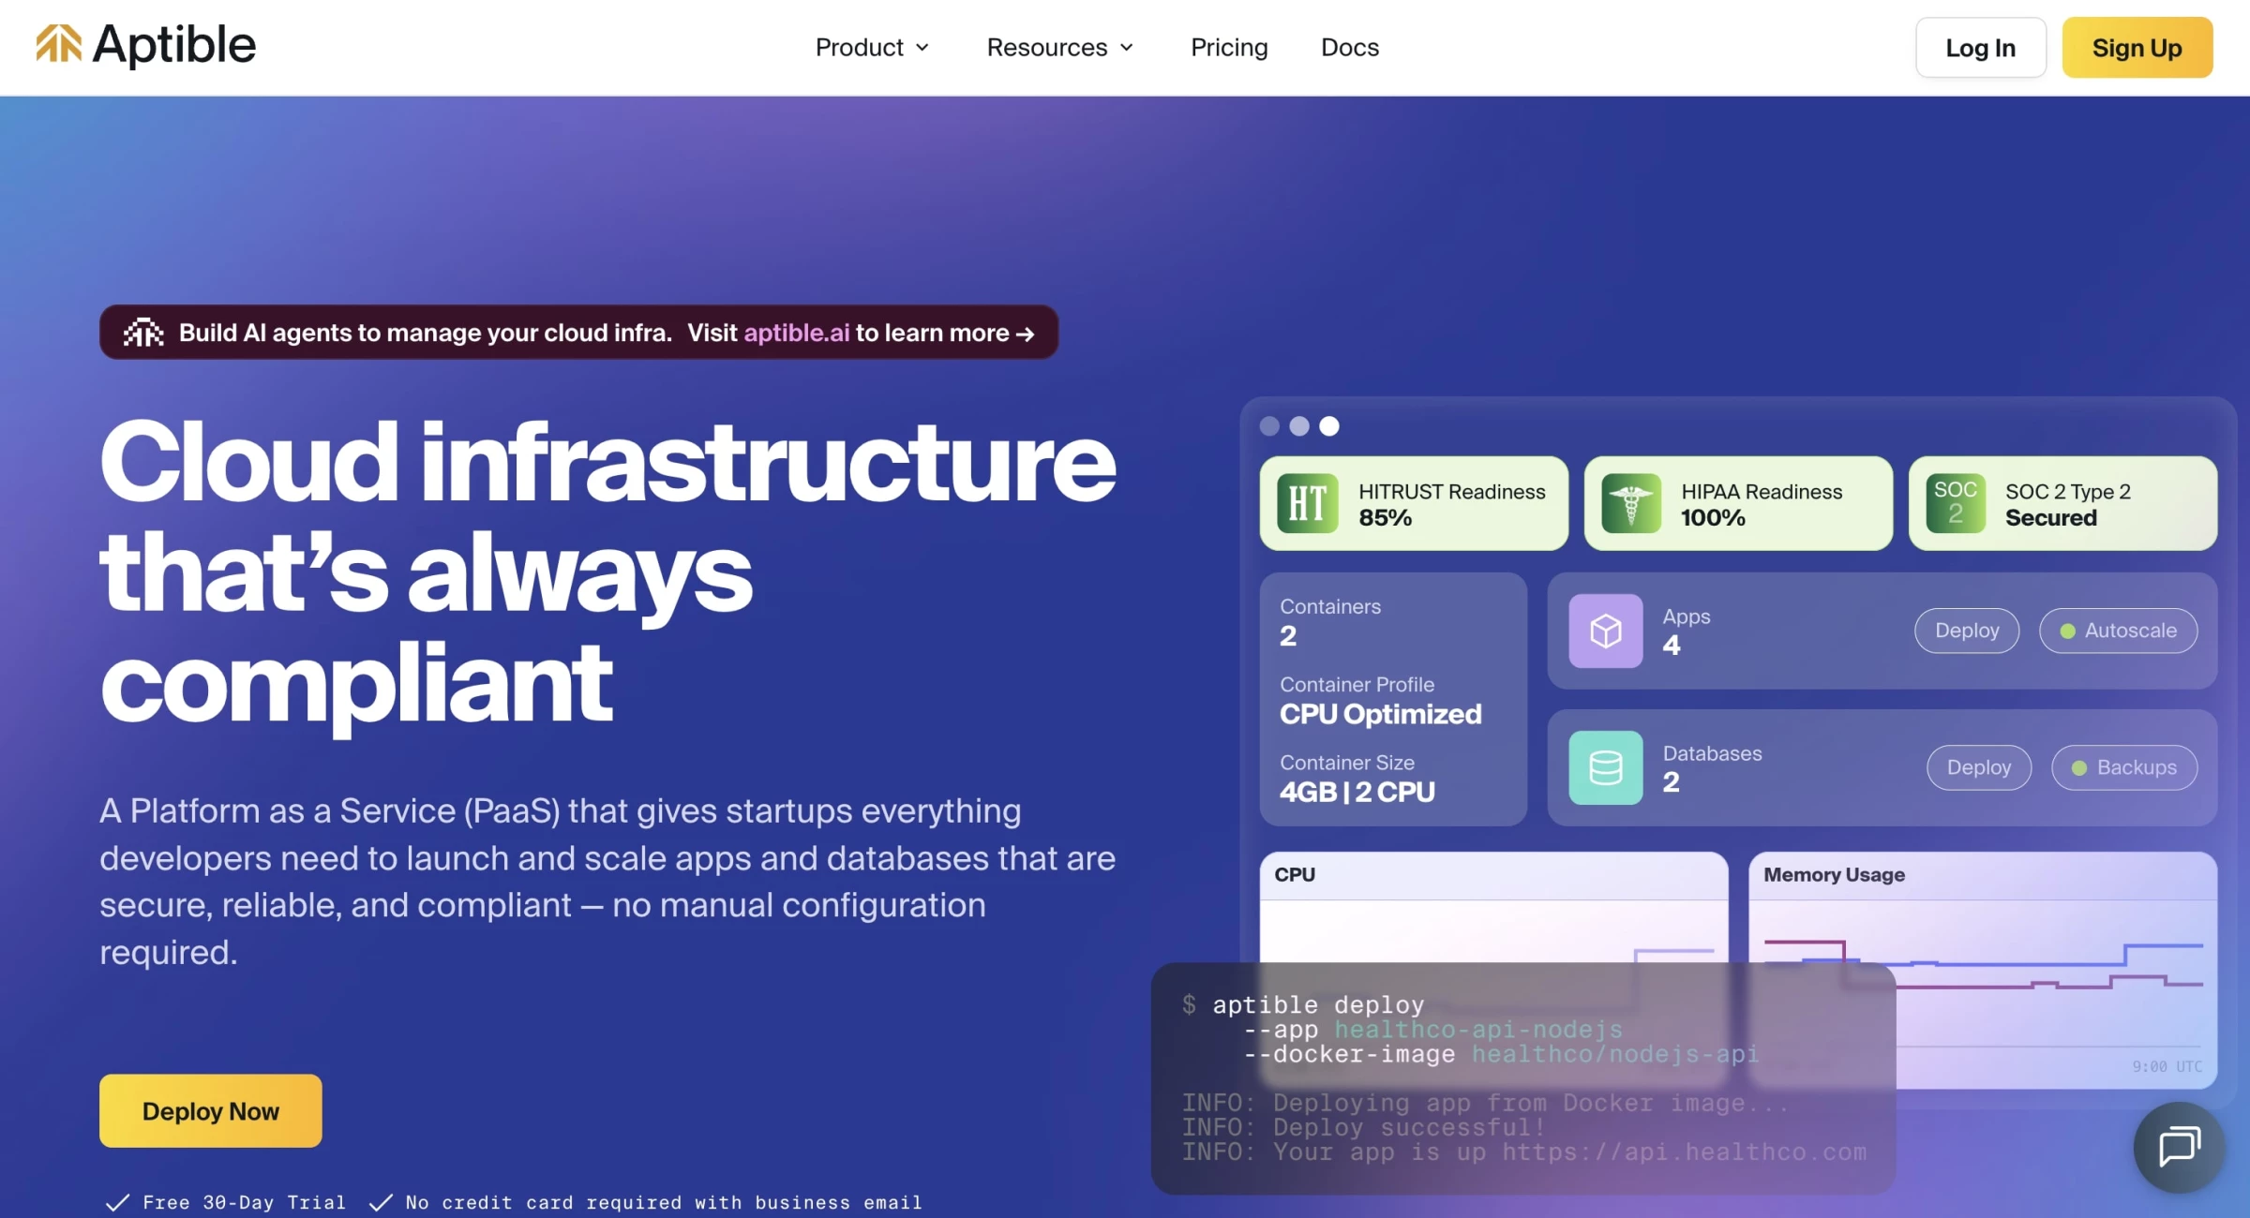Click the HITRUST HT badge icon
The width and height of the screenshot is (2250, 1218).
coord(1308,503)
